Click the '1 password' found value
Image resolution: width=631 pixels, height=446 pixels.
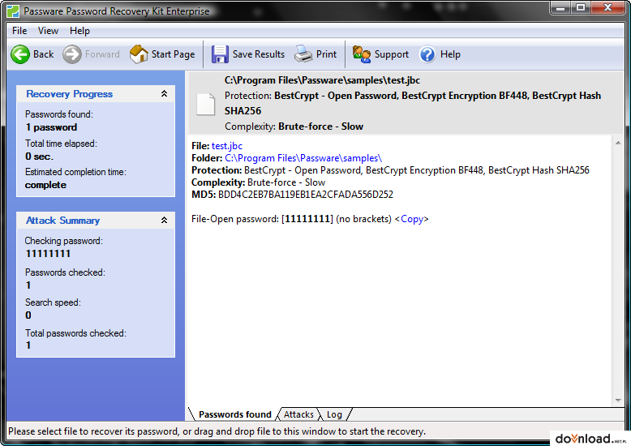51,127
